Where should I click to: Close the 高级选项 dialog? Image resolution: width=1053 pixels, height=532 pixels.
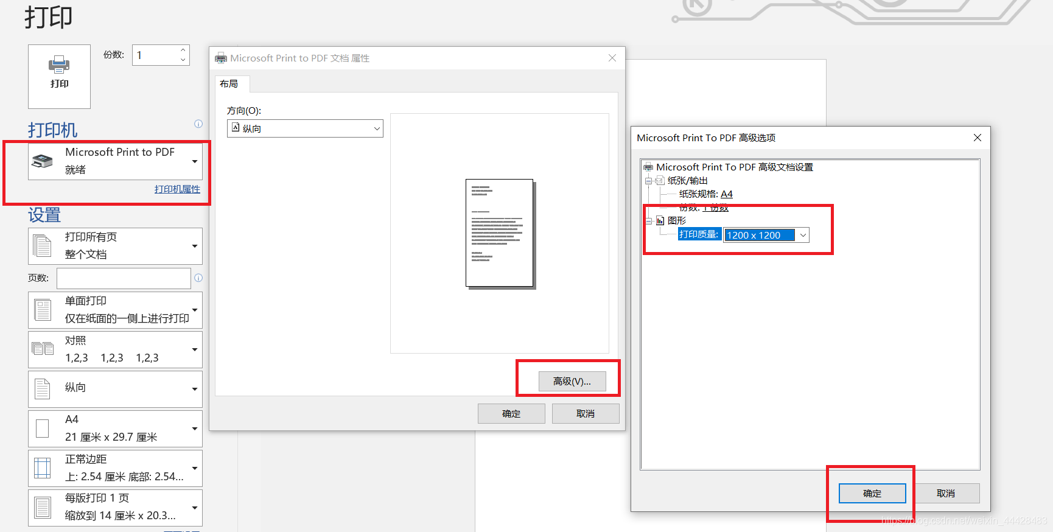978,138
